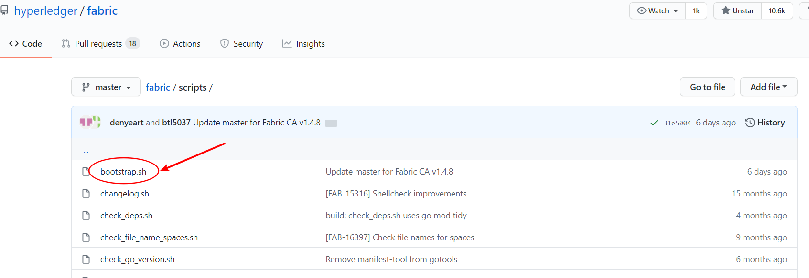The width and height of the screenshot is (809, 278).
Task: Expand the master branch selector
Action: pyautogui.click(x=106, y=87)
